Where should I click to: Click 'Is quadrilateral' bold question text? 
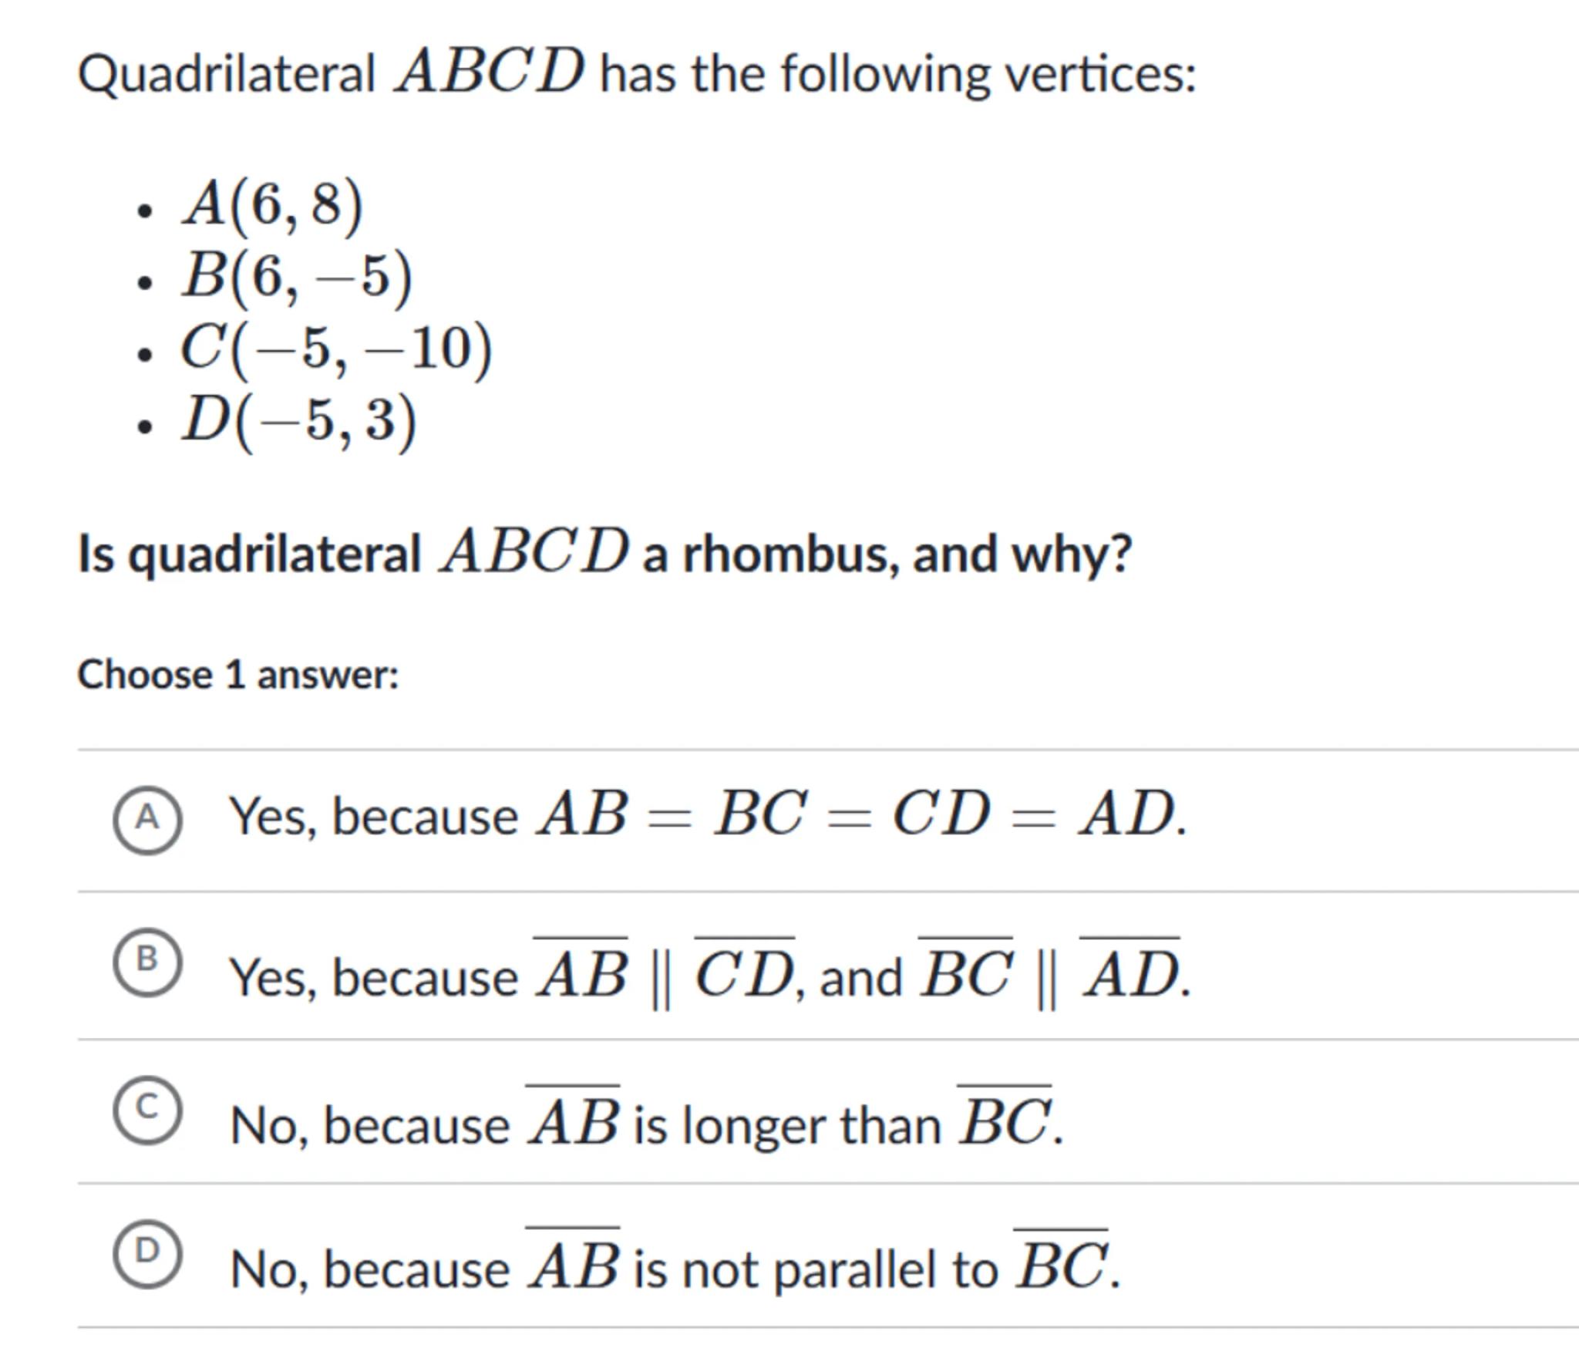[x=249, y=554]
